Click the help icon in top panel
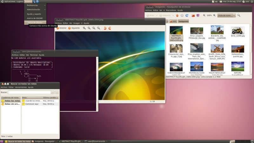254x143 pixels. tap(37, 2)
